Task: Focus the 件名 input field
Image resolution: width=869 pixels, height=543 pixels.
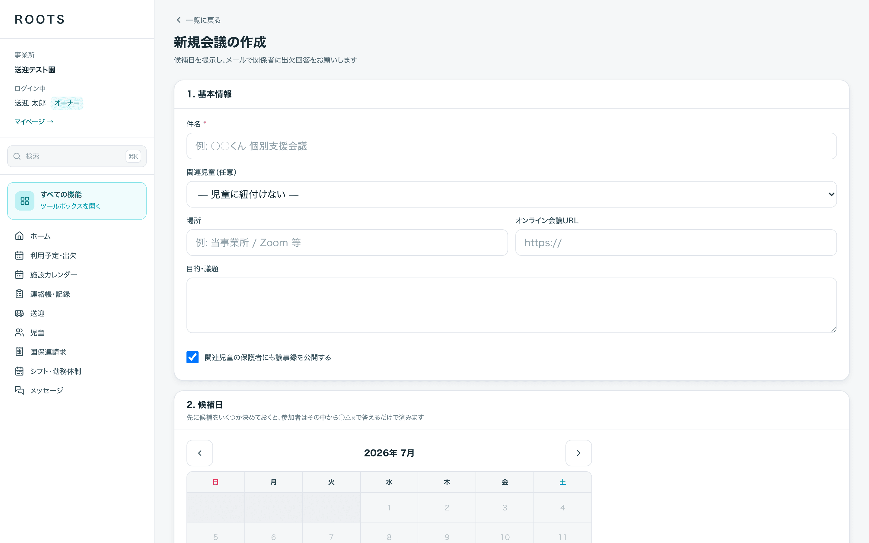Action: [511, 146]
